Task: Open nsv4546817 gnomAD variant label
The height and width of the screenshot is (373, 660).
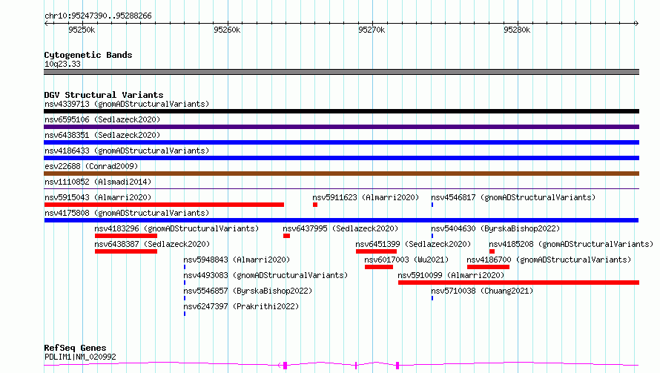Action: point(513,197)
